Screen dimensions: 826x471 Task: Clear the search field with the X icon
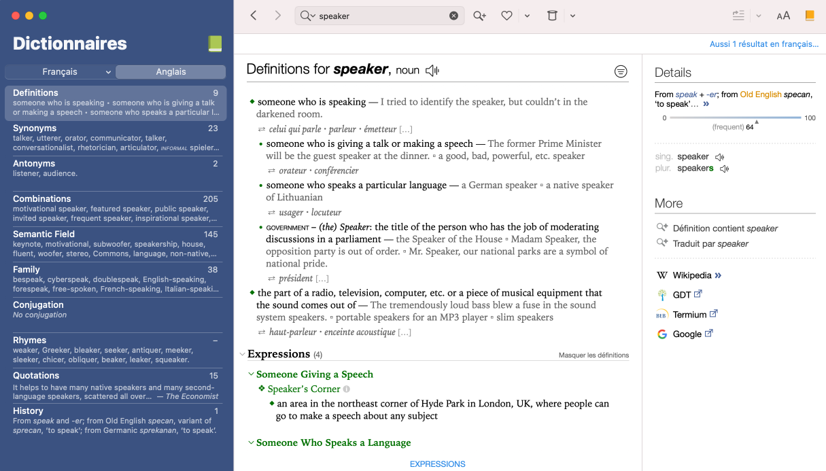point(454,16)
